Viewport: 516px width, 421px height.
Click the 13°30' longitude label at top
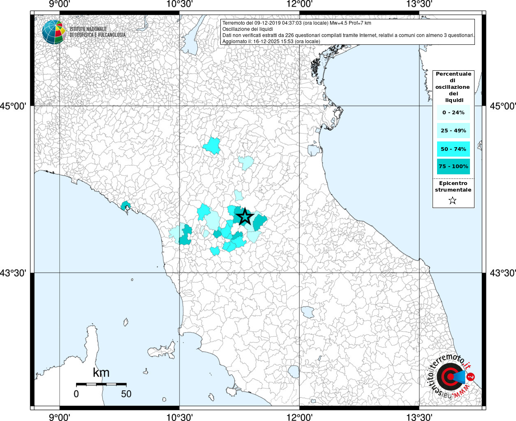(x=419, y=5)
